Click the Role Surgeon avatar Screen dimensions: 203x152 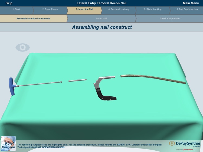8,143
